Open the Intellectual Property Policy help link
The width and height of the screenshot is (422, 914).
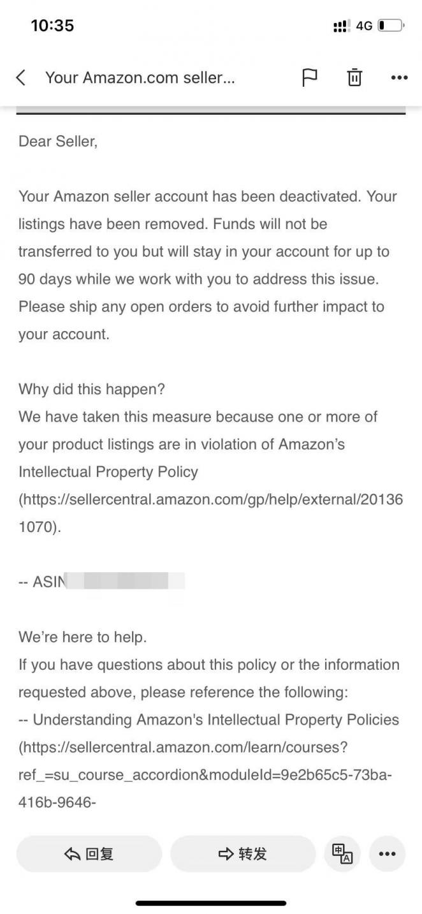(x=210, y=513)
